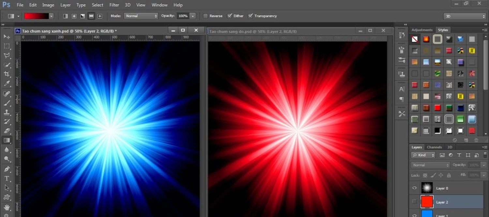
Task: Choose the Reflected Gradient style button
Action: coord(91,16)
